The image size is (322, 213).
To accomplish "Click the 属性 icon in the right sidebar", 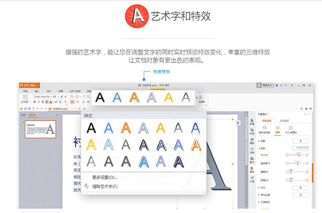I will pos(252,170).
